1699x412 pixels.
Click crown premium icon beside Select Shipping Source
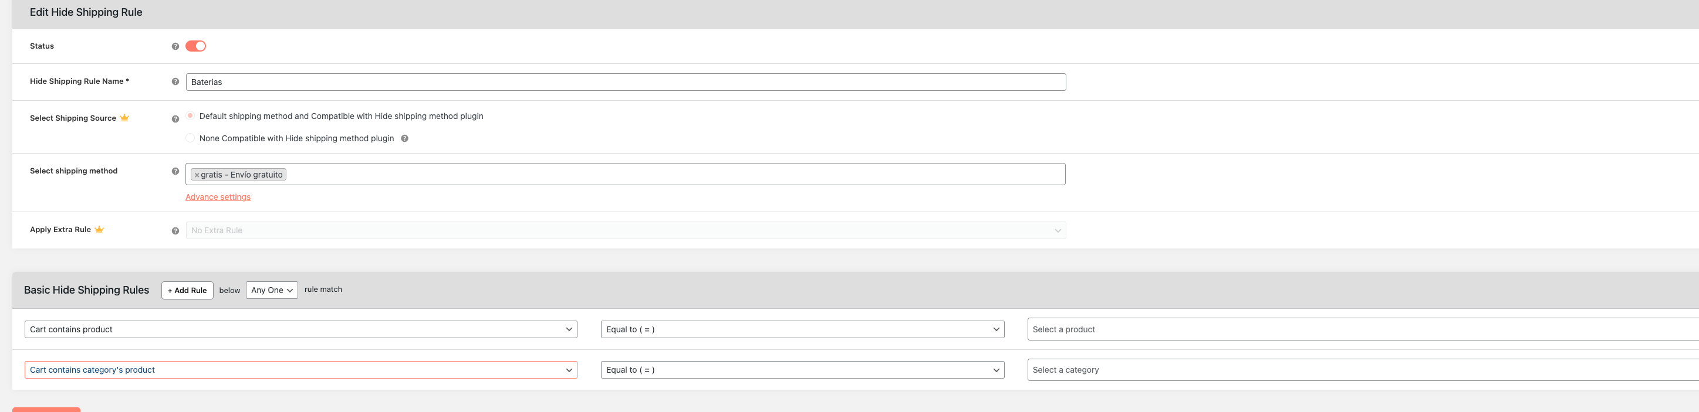click(x=124, y=118)
